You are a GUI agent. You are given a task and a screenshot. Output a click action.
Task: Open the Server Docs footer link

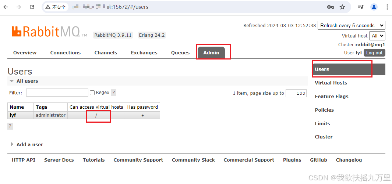[59, 160]
